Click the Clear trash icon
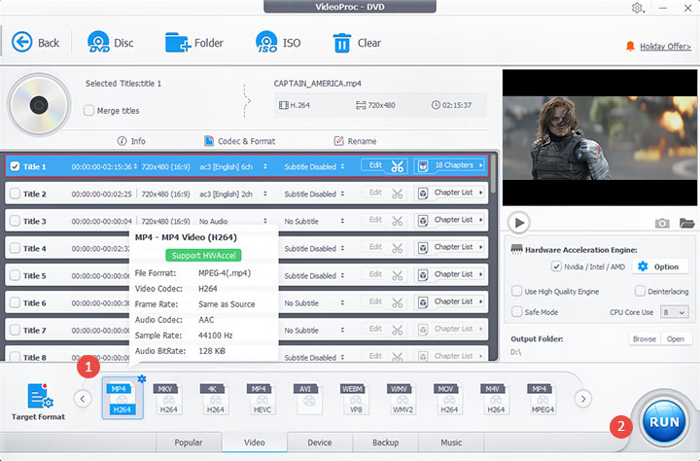700x461 pixels. [342, 42]
